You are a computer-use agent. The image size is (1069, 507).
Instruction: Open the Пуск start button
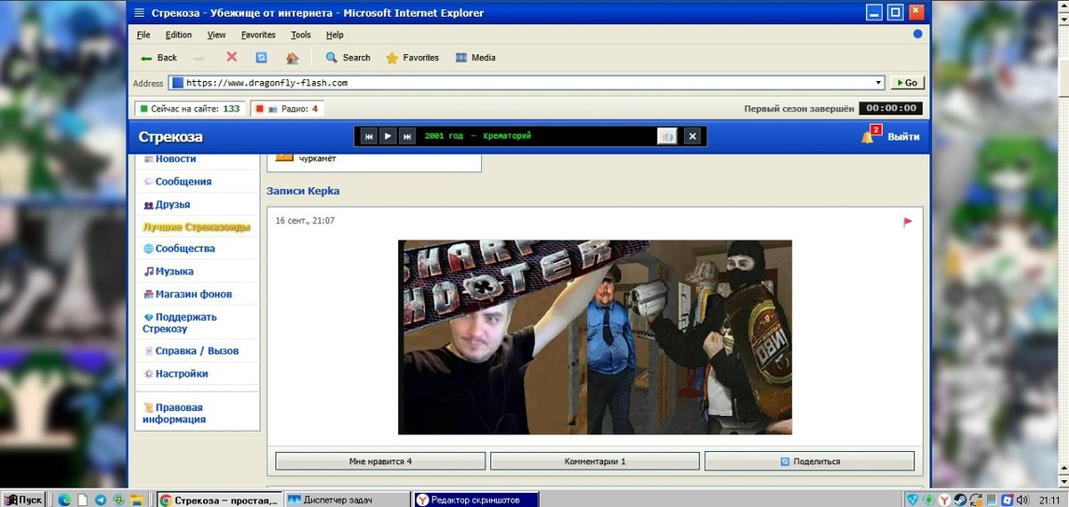24,500
